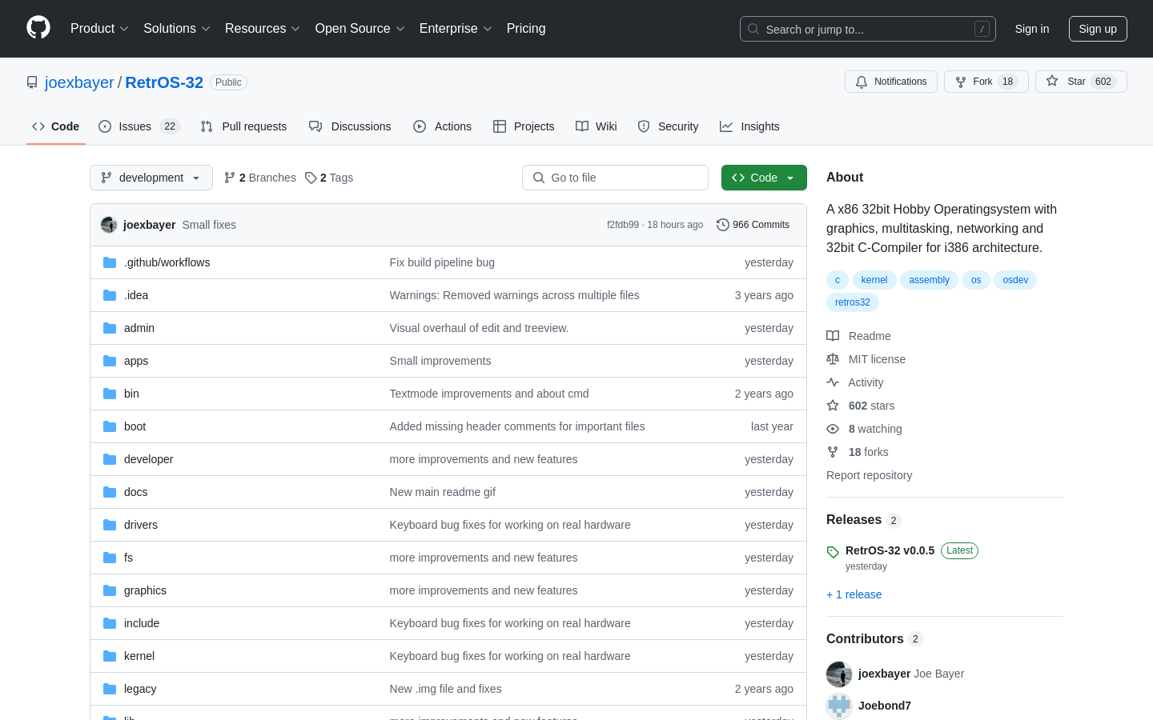This screenshot has height=720, width=1153.
Task: Open the .github/workflows folder icon
Action: (x=110, y=262)
